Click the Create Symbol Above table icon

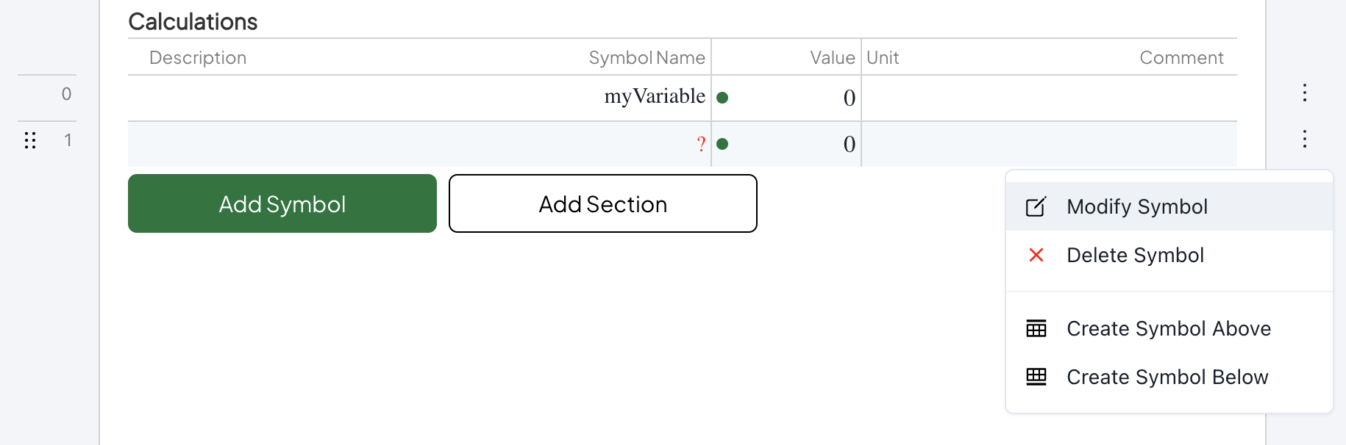[x=1036, y=328]
